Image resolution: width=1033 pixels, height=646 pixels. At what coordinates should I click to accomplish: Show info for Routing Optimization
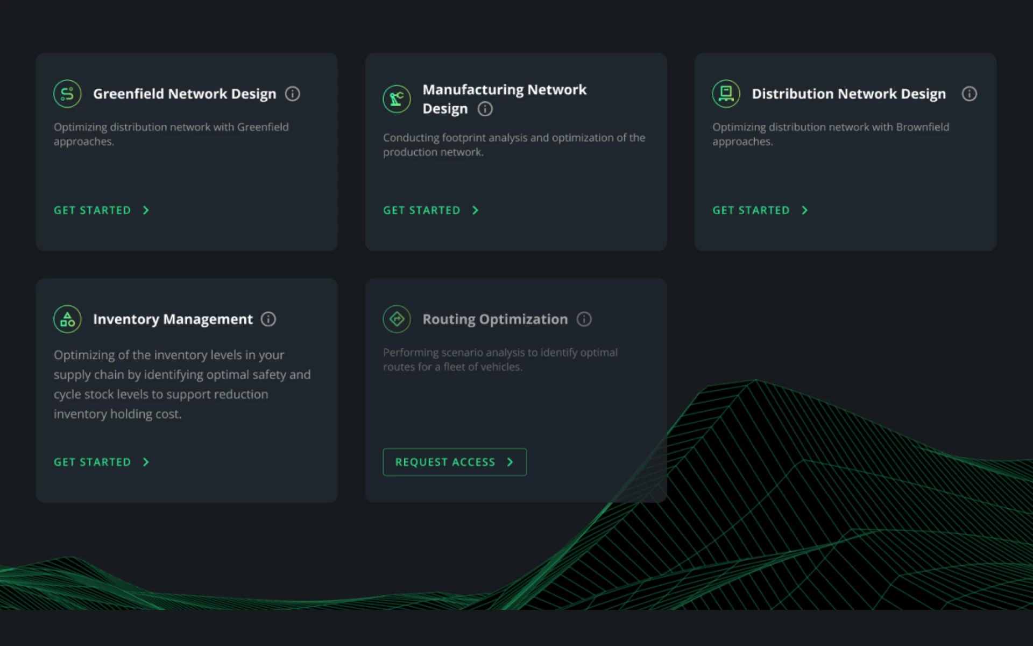(x=584, y=319)
